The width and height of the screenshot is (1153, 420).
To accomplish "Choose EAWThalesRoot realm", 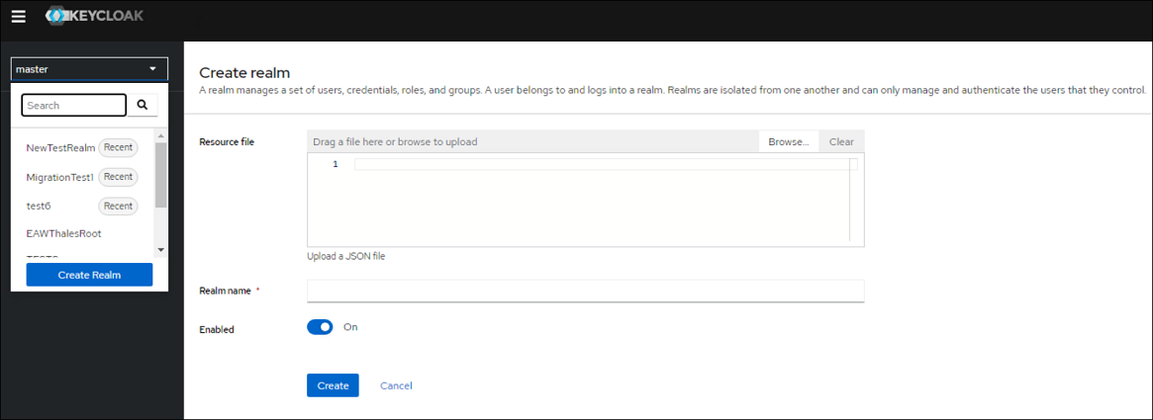I will tap(63, 234).
